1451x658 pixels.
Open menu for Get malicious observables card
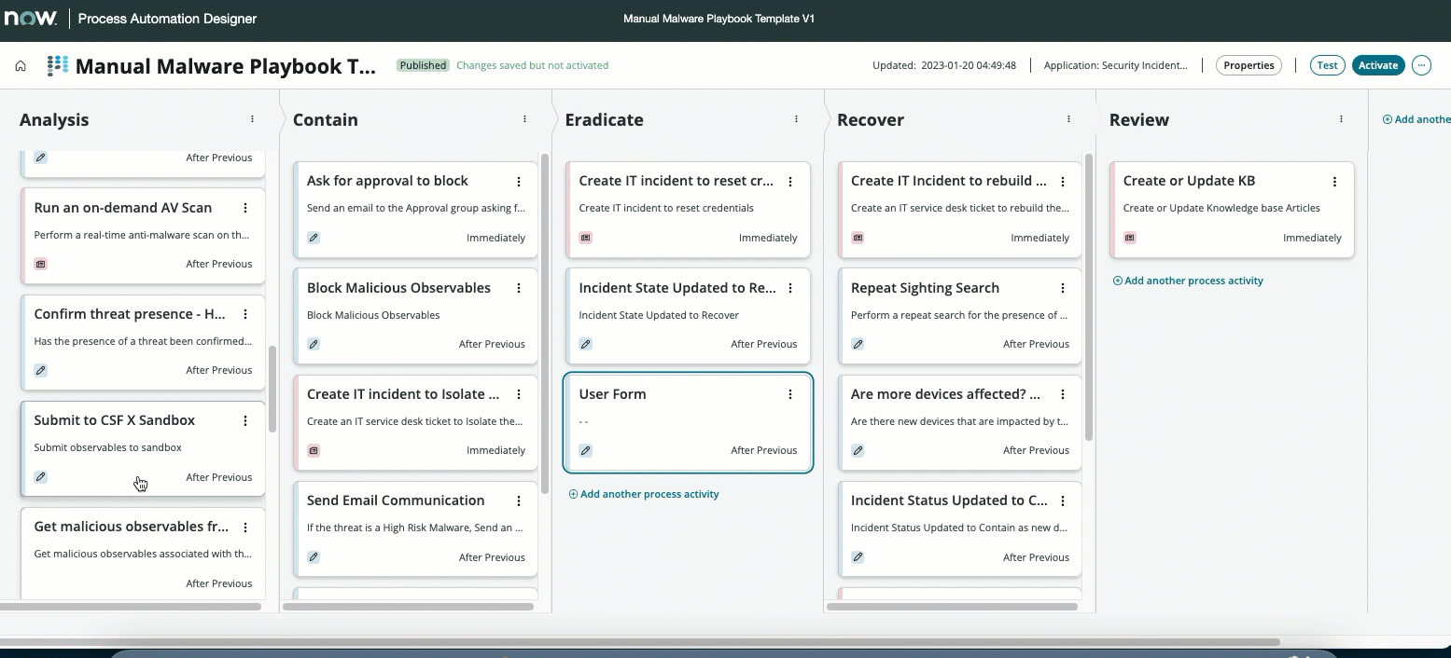point(245,527)
